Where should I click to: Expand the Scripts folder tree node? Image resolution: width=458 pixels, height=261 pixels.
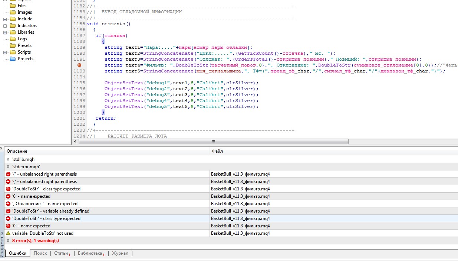(5, 52)
